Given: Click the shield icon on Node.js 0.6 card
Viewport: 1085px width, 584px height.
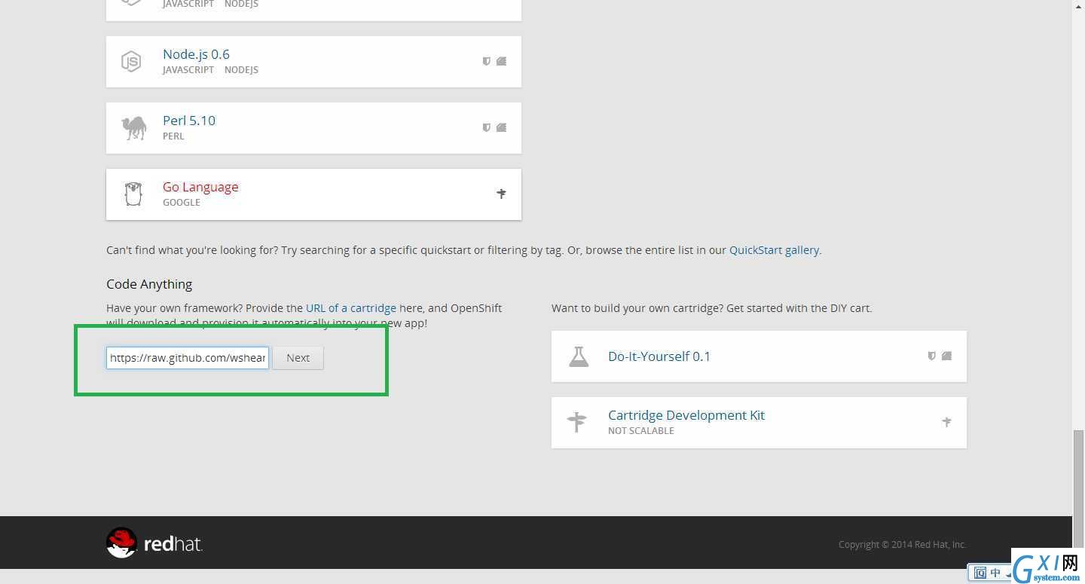Looking at the screenshot, I should (x=487, y=61).
